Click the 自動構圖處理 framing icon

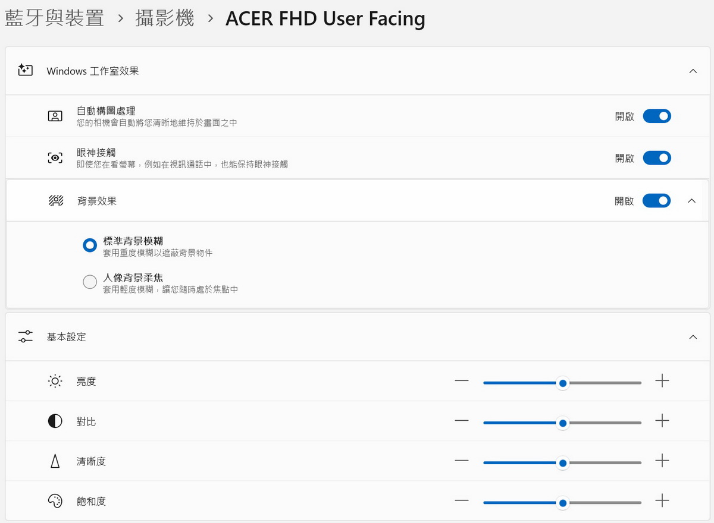pos(55,116)
